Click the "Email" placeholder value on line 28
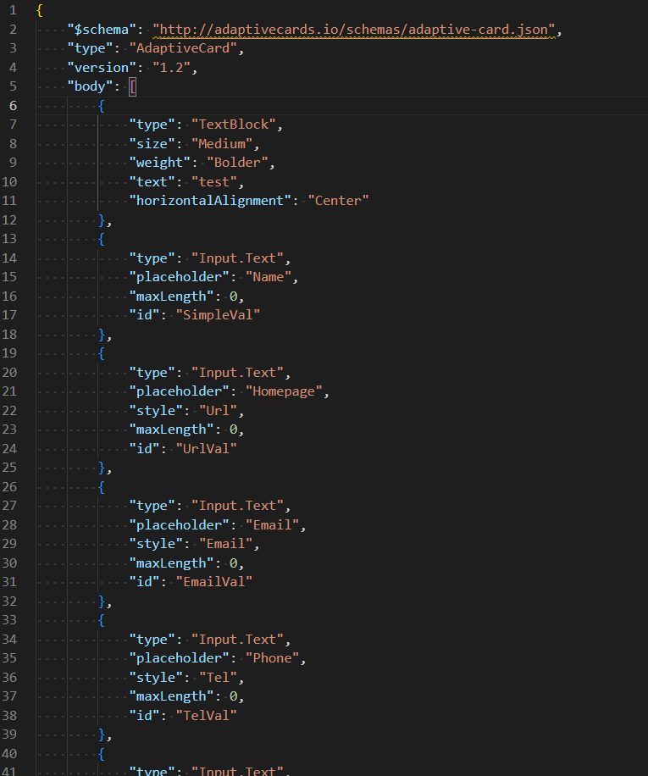The height and width of the screenshot is (776, 648). [273, 525]
